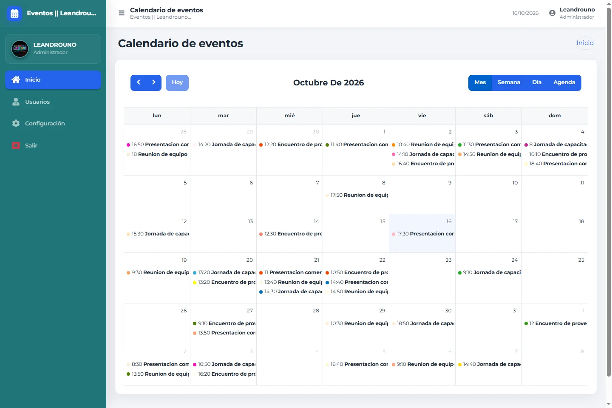
Task: Open 17:30 Presentacion event on day 16
Action: coord(422,234)
